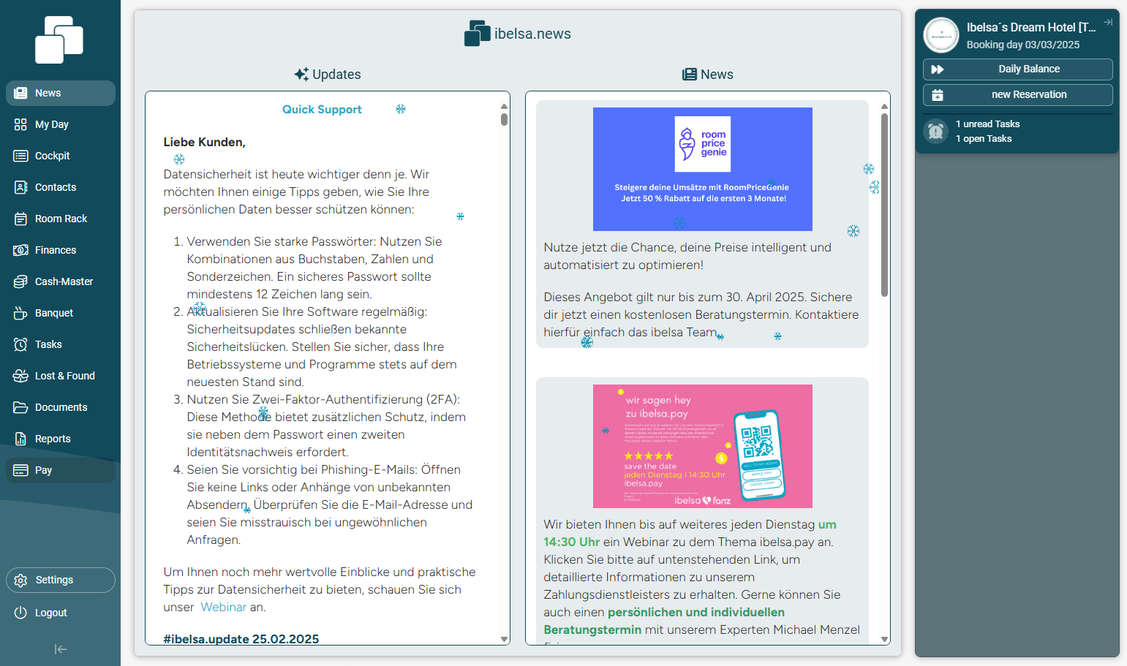Click the ibelsa.pay webinar banner image
The width and height of the screenshot is (1127, 666).
tap(702, 446)
